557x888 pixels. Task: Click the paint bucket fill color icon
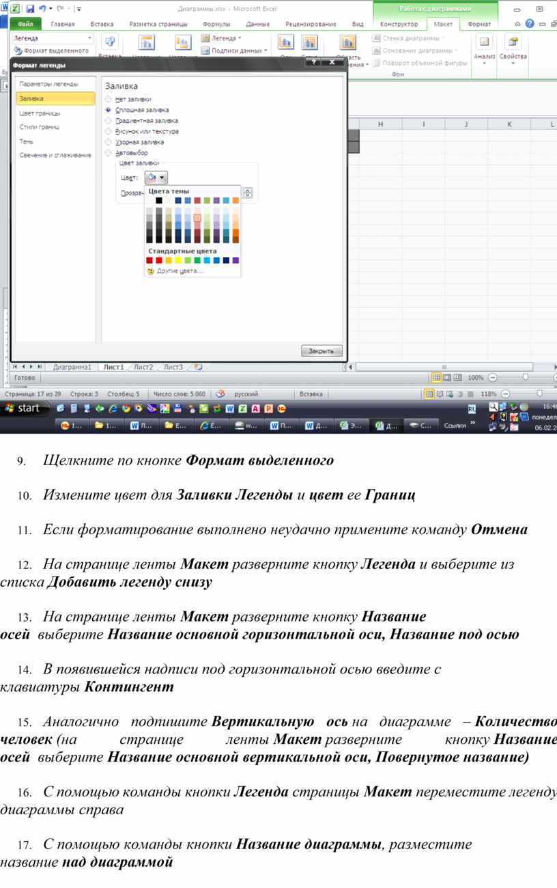click(x=152, y=178)
